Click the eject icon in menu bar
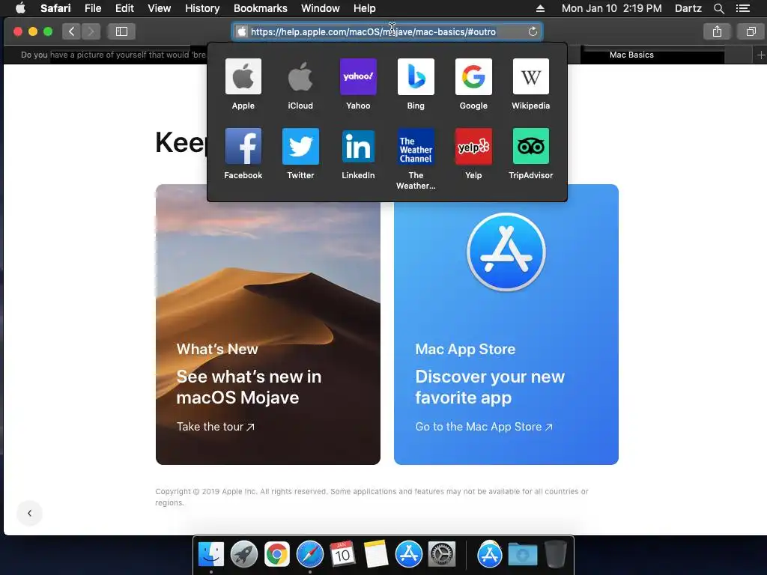Viewport: 767px width, 575px height. pos(540,8)
